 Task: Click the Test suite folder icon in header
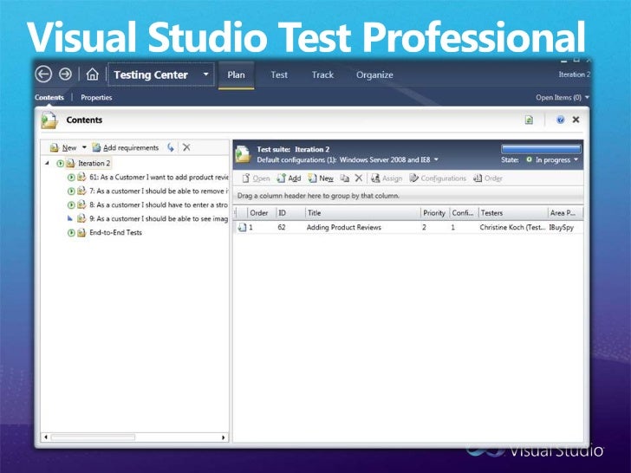click(x=243, y=154)
